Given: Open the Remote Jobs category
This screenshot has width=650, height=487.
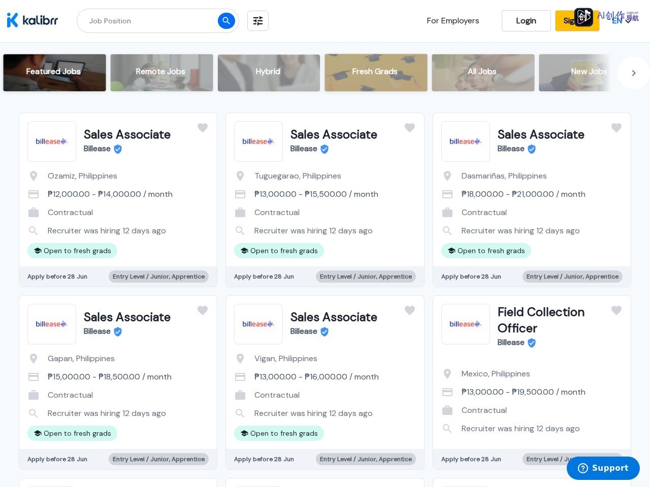Looking at the screenshot, I should click(x=161, y=73).
